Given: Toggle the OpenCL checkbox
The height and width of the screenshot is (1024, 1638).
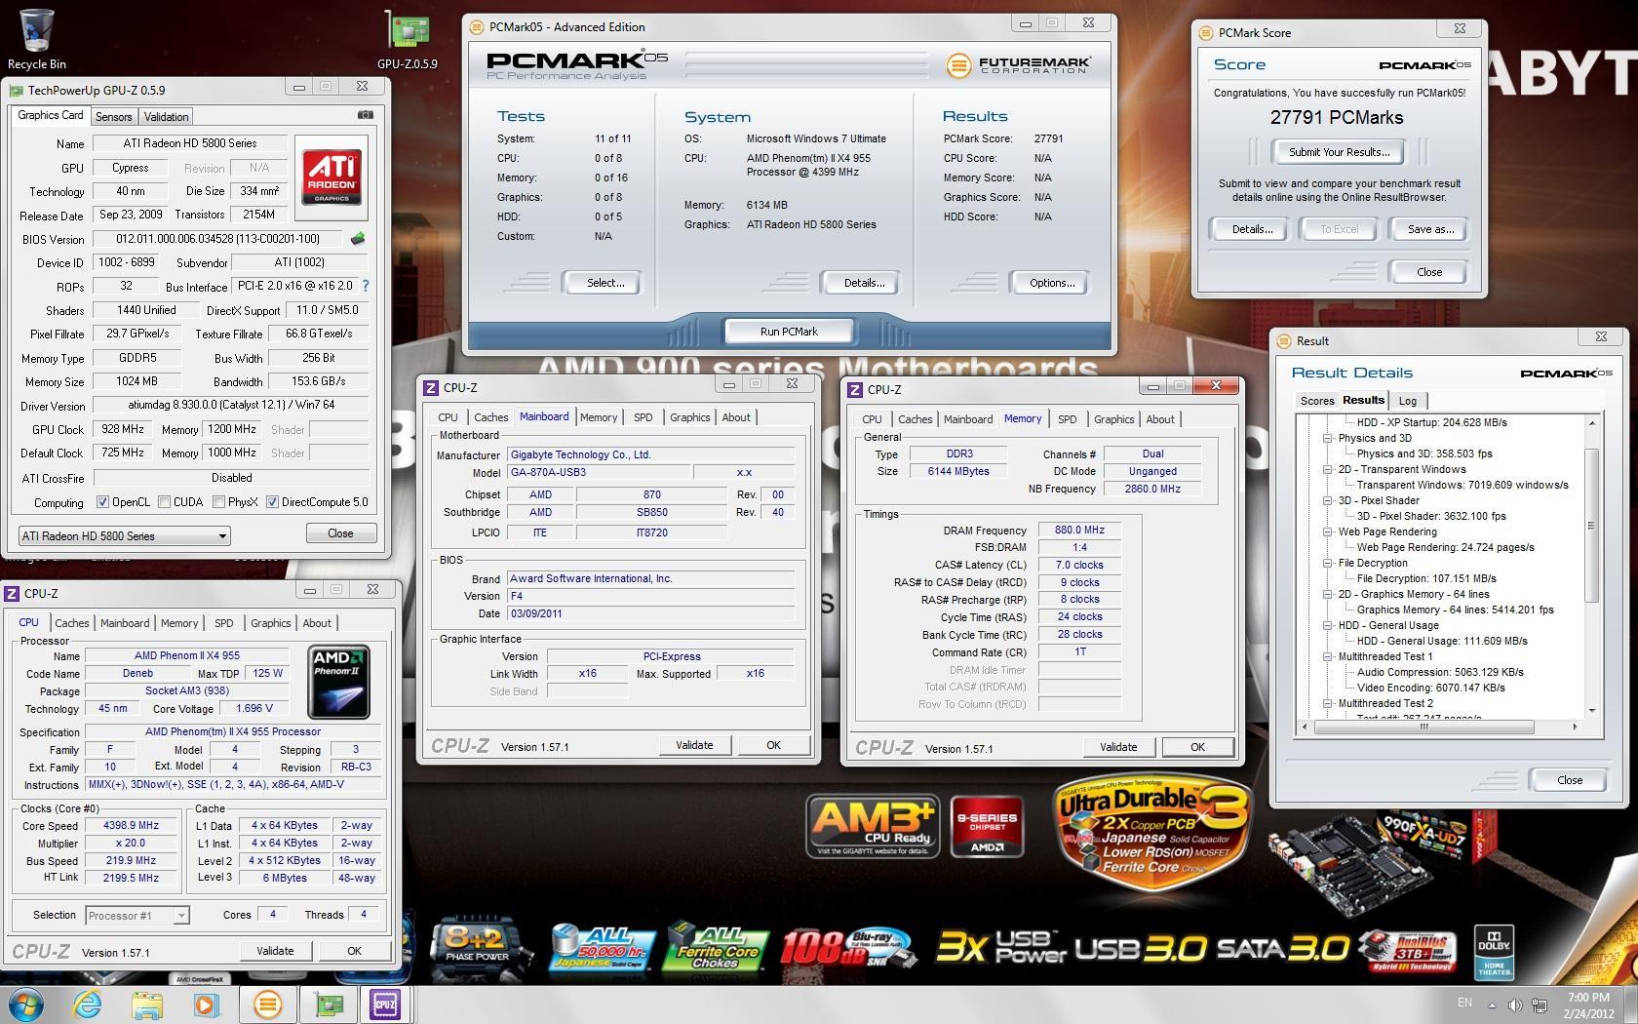Looking at the screenshot, I should 102,502.
